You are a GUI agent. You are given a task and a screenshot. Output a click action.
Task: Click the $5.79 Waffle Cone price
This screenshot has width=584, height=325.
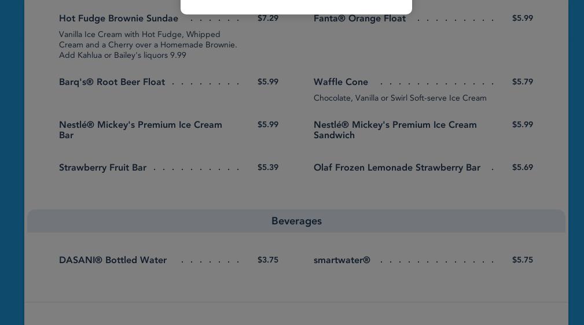[523, 82]
